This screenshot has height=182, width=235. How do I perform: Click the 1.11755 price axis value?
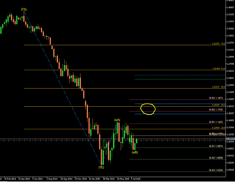coord(230,135)
